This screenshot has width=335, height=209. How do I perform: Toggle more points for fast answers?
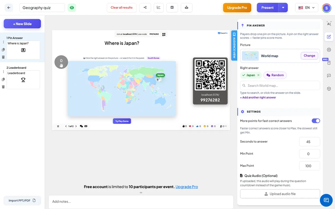pos(316,121)
